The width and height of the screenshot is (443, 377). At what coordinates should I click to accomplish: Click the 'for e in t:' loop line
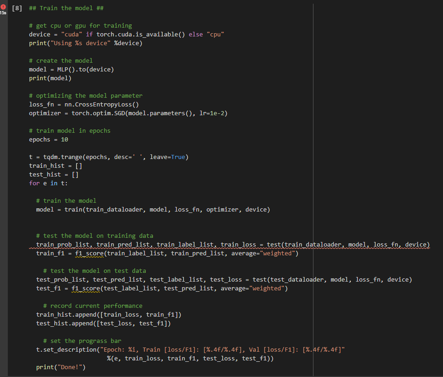click(48, 183)
